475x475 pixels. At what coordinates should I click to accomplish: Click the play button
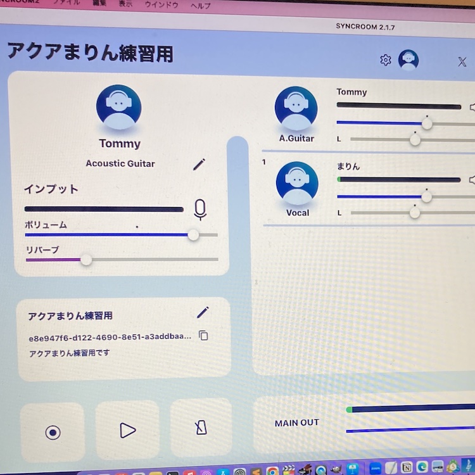(x=127, y=430)
